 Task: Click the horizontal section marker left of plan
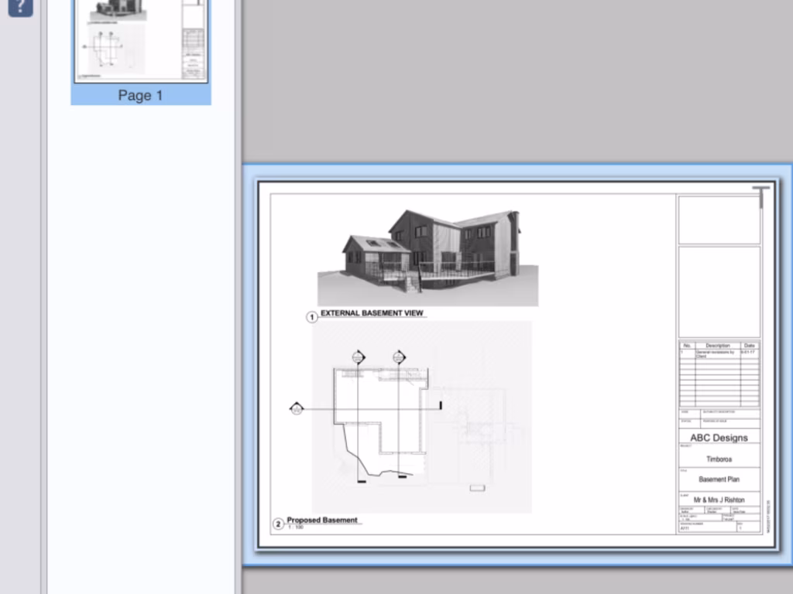(x=297, y=408)
